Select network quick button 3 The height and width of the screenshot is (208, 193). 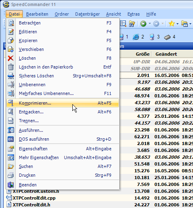(x=154, y=37)
